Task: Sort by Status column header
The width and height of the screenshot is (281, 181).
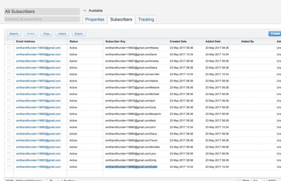Action: coord(74,41)
